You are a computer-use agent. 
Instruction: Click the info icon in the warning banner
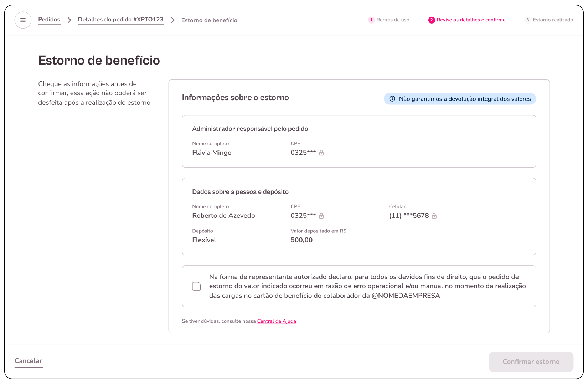pos(392,99)
